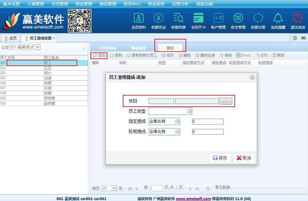Expand the rows-per-page dropdown

point(114,188)
